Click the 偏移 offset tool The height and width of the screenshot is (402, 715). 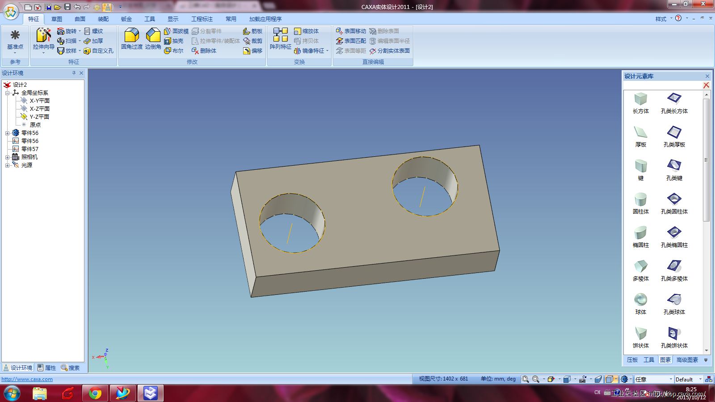[252, 51]
